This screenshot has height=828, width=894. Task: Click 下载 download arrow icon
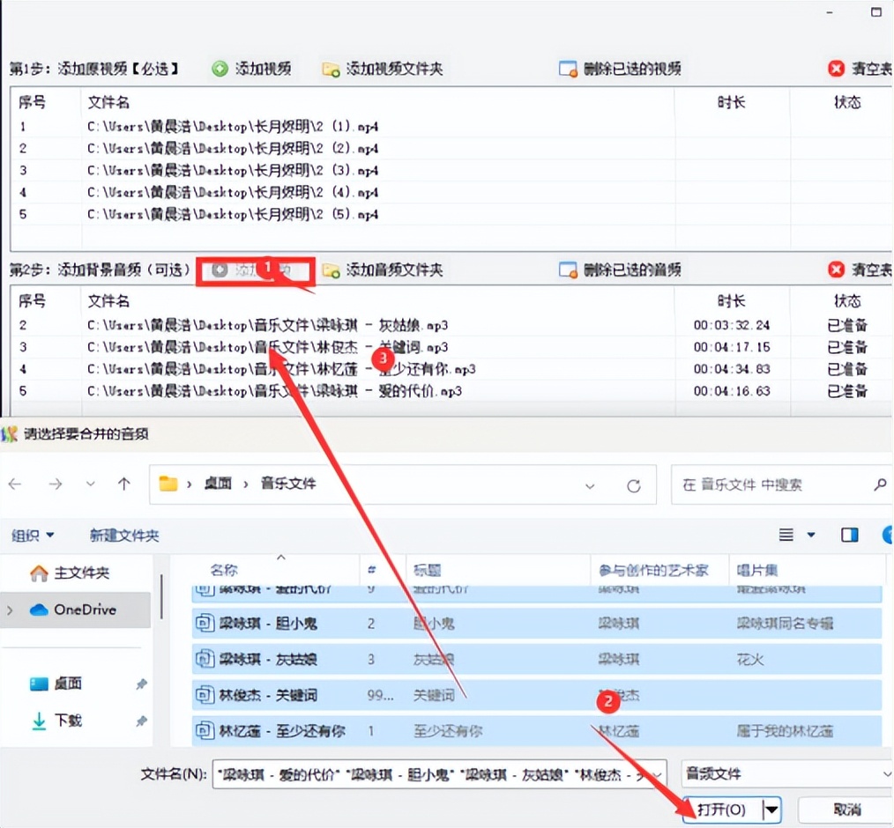click(39, 721)
